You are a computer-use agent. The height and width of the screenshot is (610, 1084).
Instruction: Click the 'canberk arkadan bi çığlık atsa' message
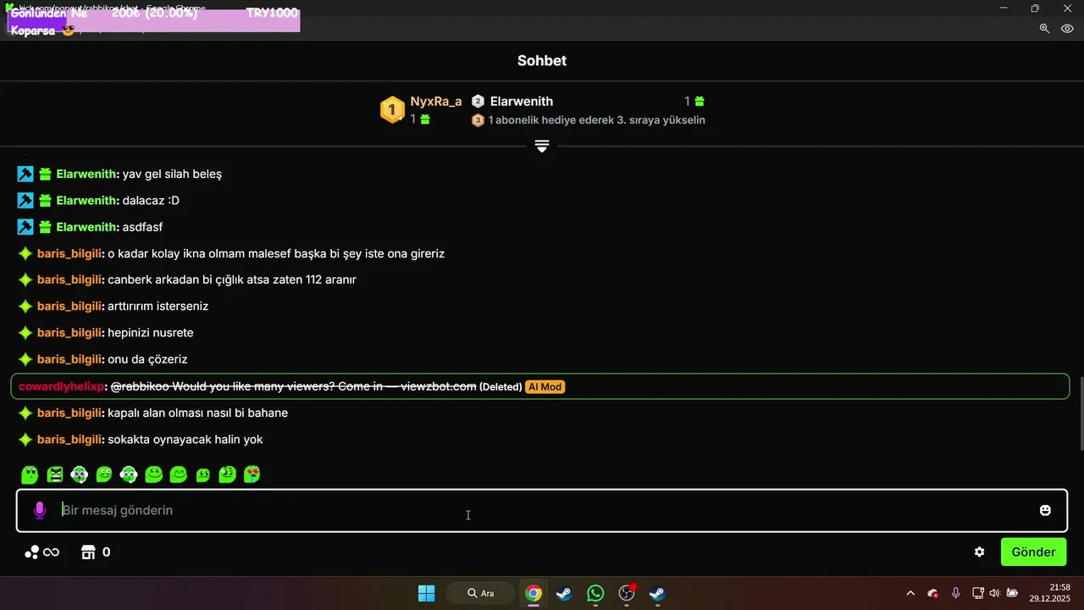point(232,280)
